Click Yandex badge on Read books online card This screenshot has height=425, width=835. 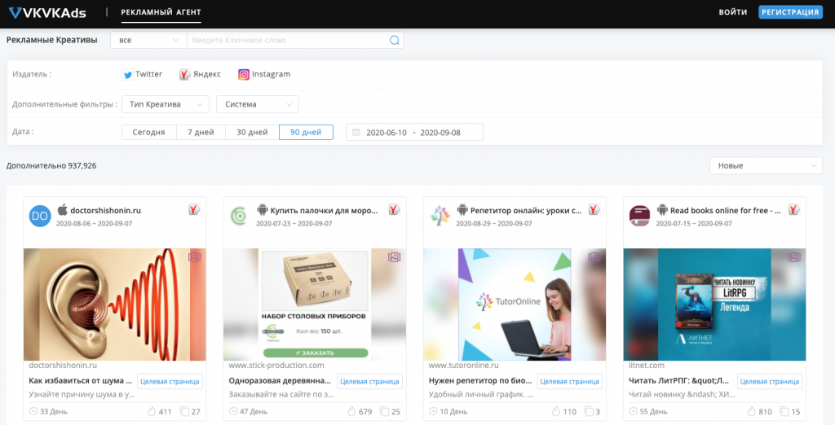[794, 210]
